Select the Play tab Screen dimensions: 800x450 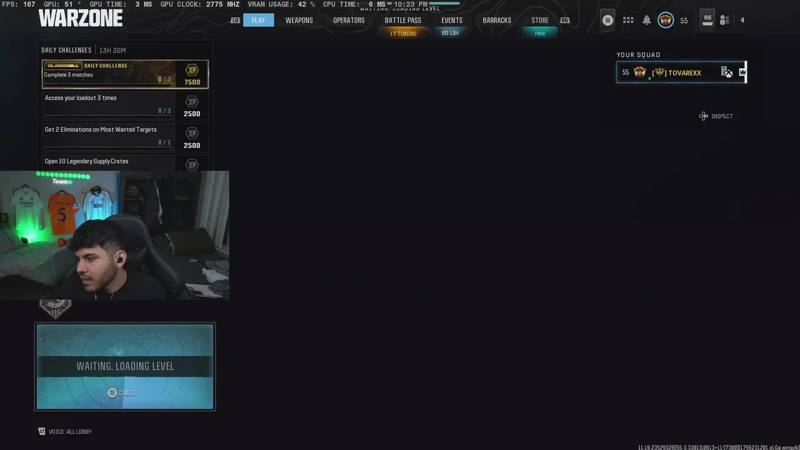pyautogui.click(x=258, y=20)
